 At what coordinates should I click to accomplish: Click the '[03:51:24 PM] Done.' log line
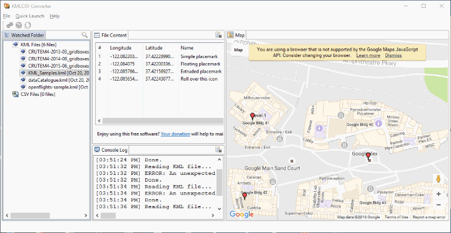point(129,160)
